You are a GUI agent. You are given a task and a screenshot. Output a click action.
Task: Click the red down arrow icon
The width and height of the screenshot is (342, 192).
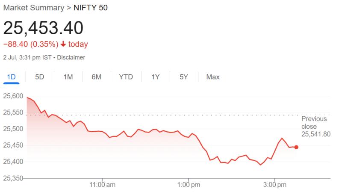(63, 44)
